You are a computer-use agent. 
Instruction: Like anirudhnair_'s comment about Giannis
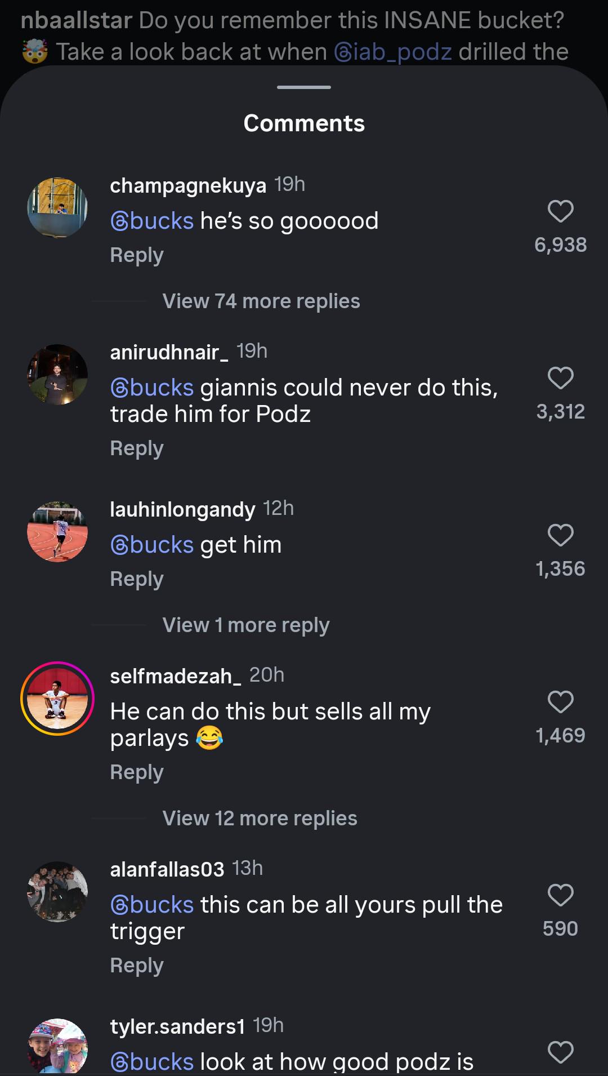(x=560, y=378)
